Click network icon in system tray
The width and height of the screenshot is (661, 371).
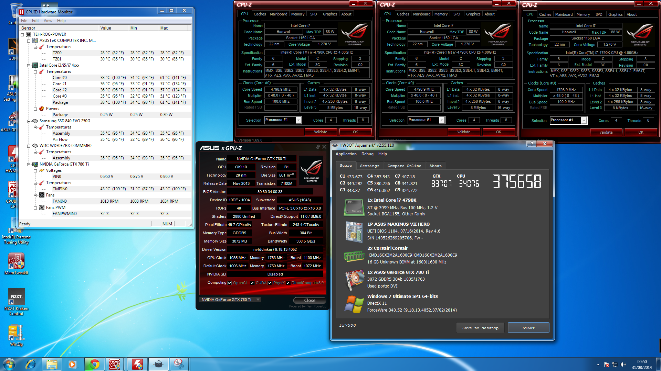[615, 364]
